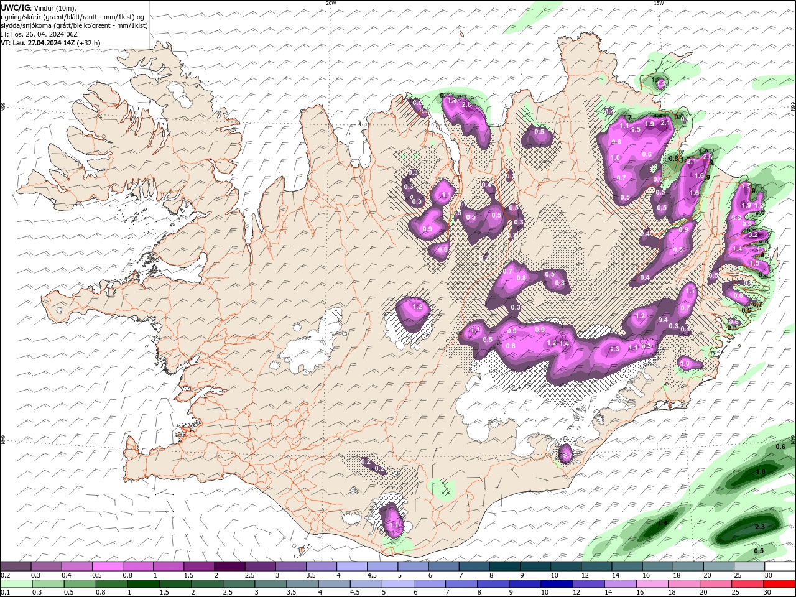This screenshot has height=597, width=796.
Task: Select the palest green 0.1 swatch in the bottom legend row
Action: click(x=16, y=584)
